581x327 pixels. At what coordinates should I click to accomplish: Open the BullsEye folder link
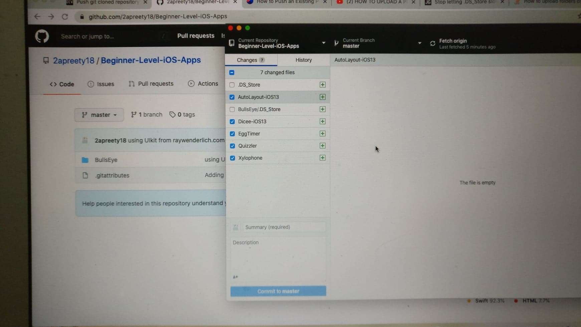(x=106, y=160)
